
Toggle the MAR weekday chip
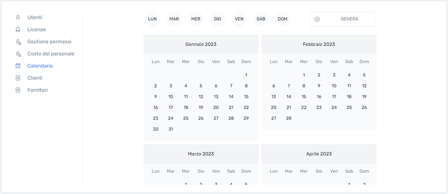174,19
